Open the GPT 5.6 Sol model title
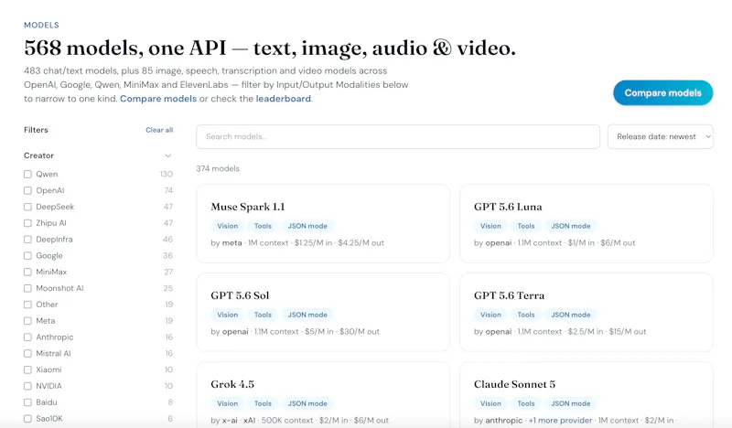This screenshot has height=428, width=732. [x=240, y=295]
